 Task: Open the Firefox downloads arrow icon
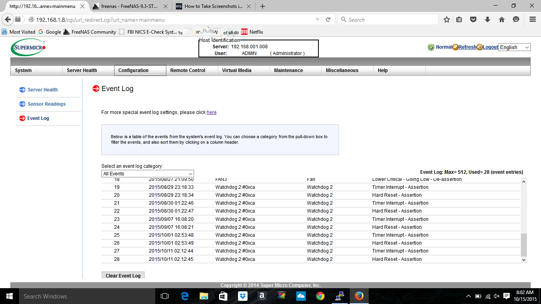(x=488, y=19)
